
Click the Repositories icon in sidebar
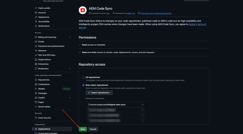pyautogui.click(x=36, y=80)
